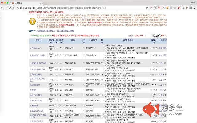The height and width of the screenshot is (123, 197).
Task: Click the browser forward arrow
Action: pyautogui.click(x=6, y=8)
